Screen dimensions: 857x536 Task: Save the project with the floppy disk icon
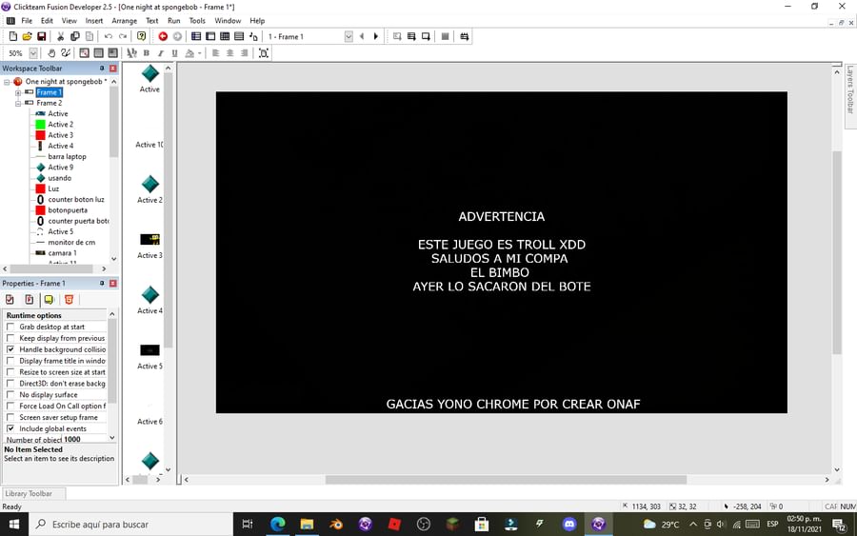(42, 36)
